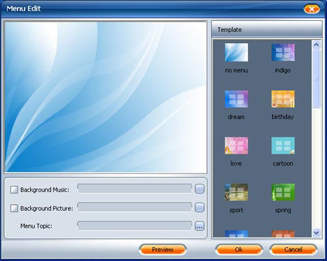
Task: Select the birthday template thumbnail
Action: (x=283, y=99)
